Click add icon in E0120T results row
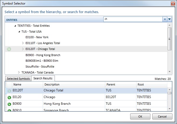The width and height of the screenshot is (177, 124). point(9,91)
